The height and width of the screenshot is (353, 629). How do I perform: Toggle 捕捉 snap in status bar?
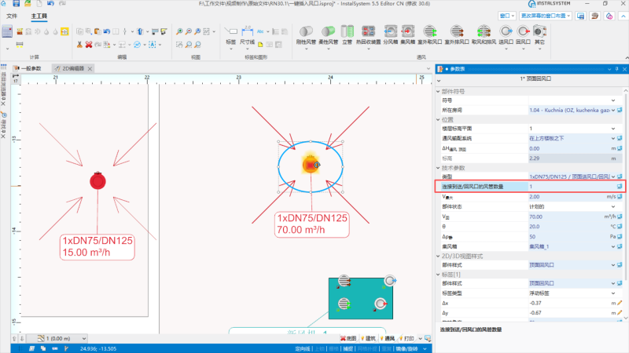[x=348, y=349]
